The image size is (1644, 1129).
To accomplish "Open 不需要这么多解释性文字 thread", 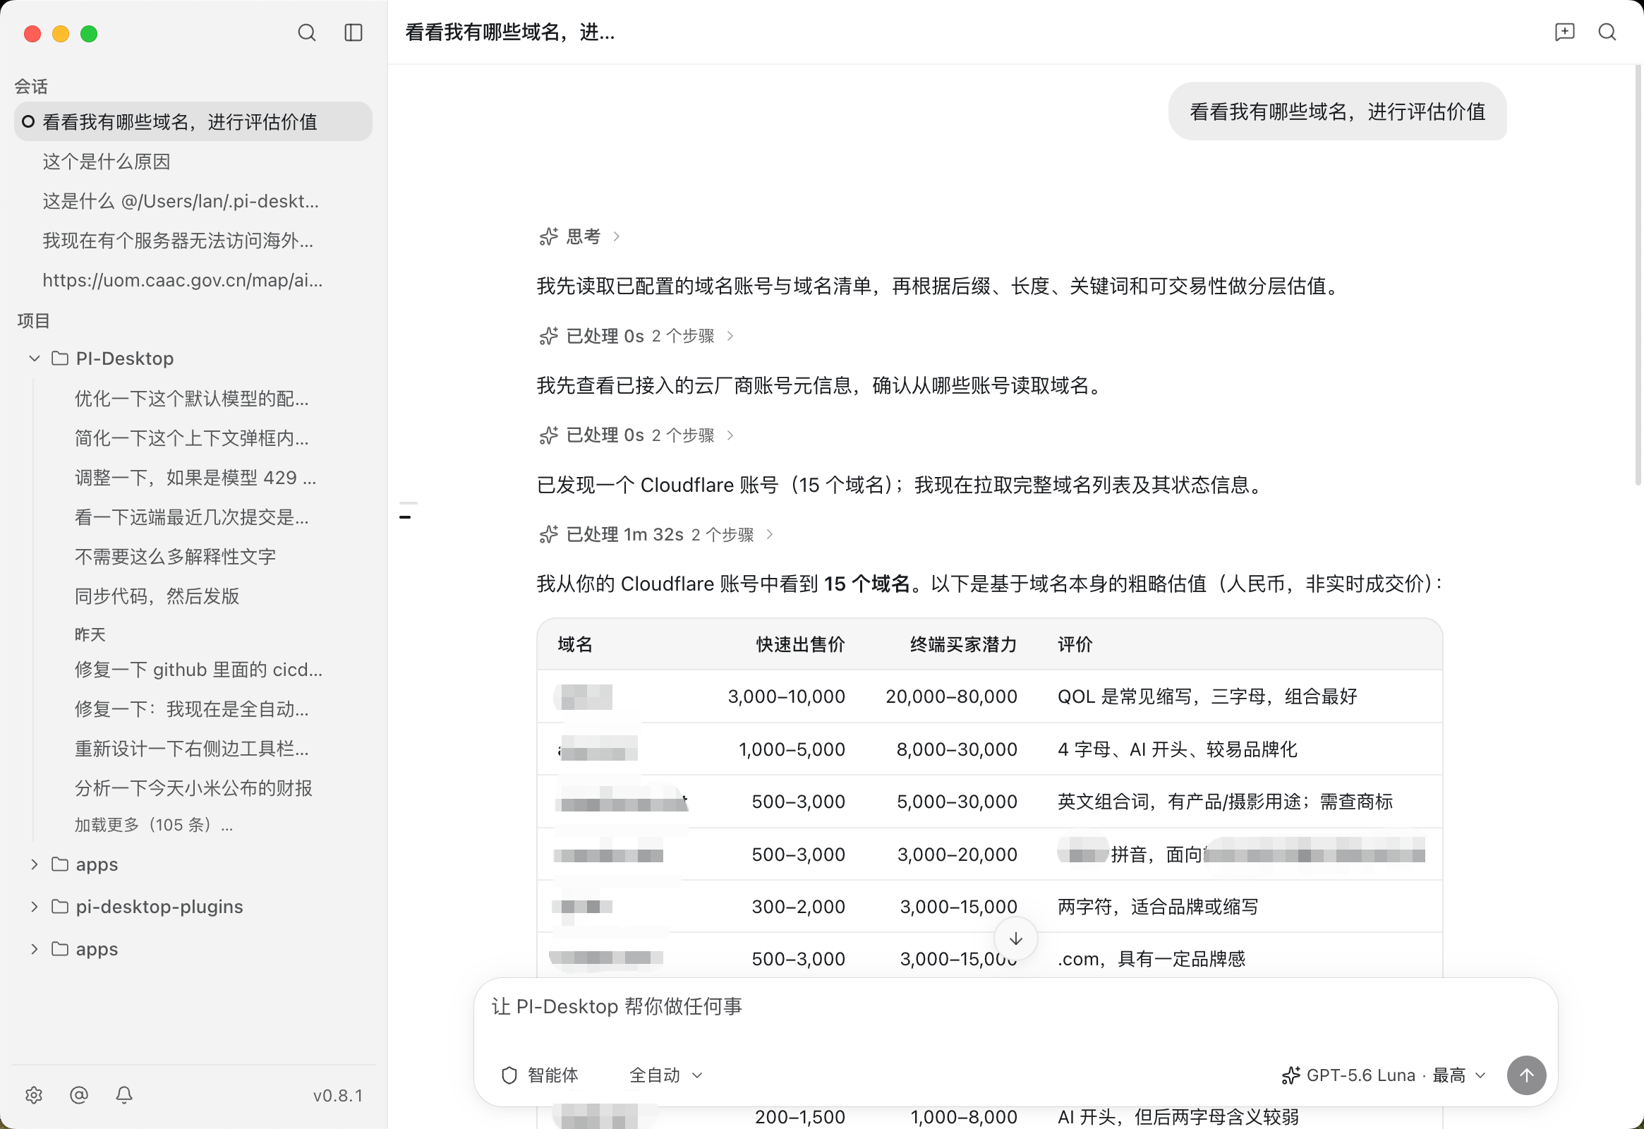I will tap(176, 557).
